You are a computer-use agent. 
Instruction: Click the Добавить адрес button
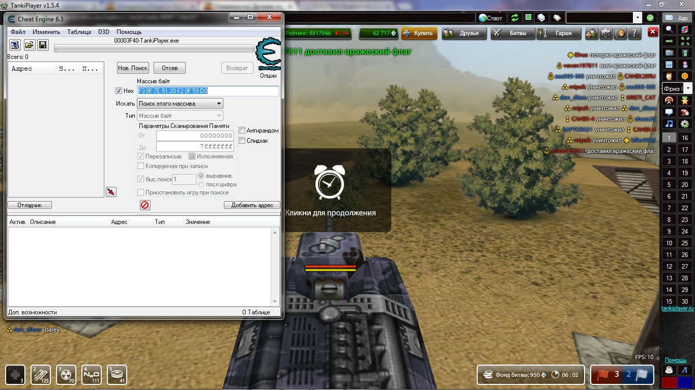(252, 205)
